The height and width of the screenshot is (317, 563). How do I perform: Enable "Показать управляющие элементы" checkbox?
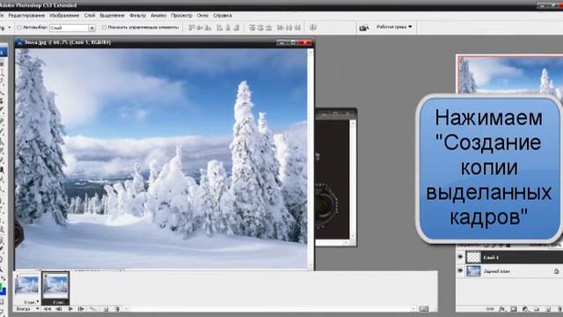(104, 27)
